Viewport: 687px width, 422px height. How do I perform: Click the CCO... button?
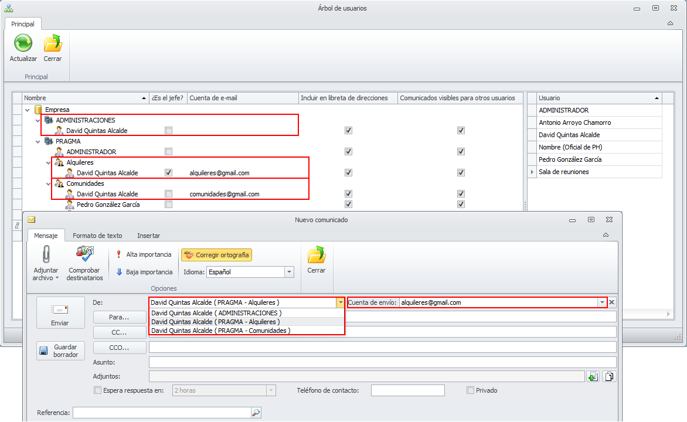point(120,348)
